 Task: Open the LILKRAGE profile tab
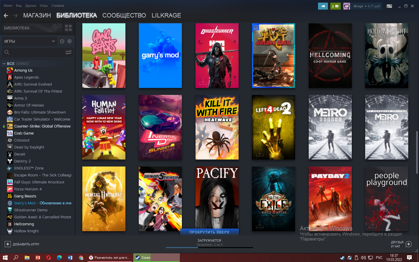[166, 15]
